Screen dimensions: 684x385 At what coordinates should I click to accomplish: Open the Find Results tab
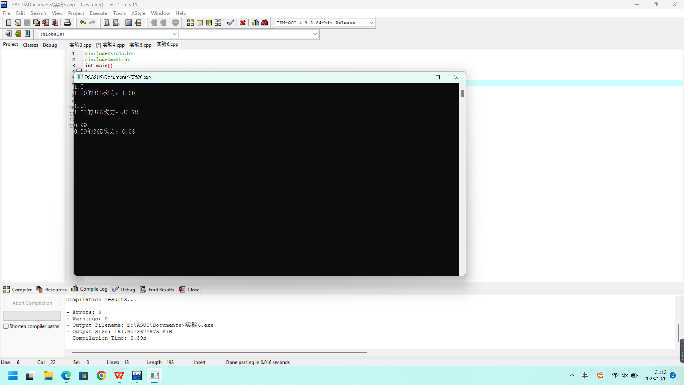click(x=157, y=290)
